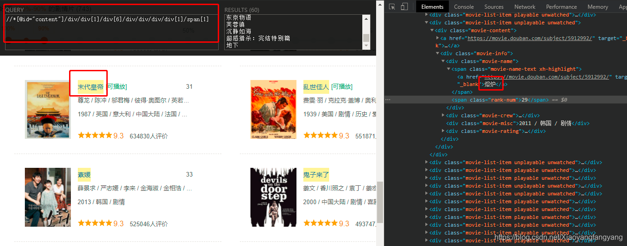Open the douban subject URL in movie-content anchor
627x246 pixels.
[530, 38]
